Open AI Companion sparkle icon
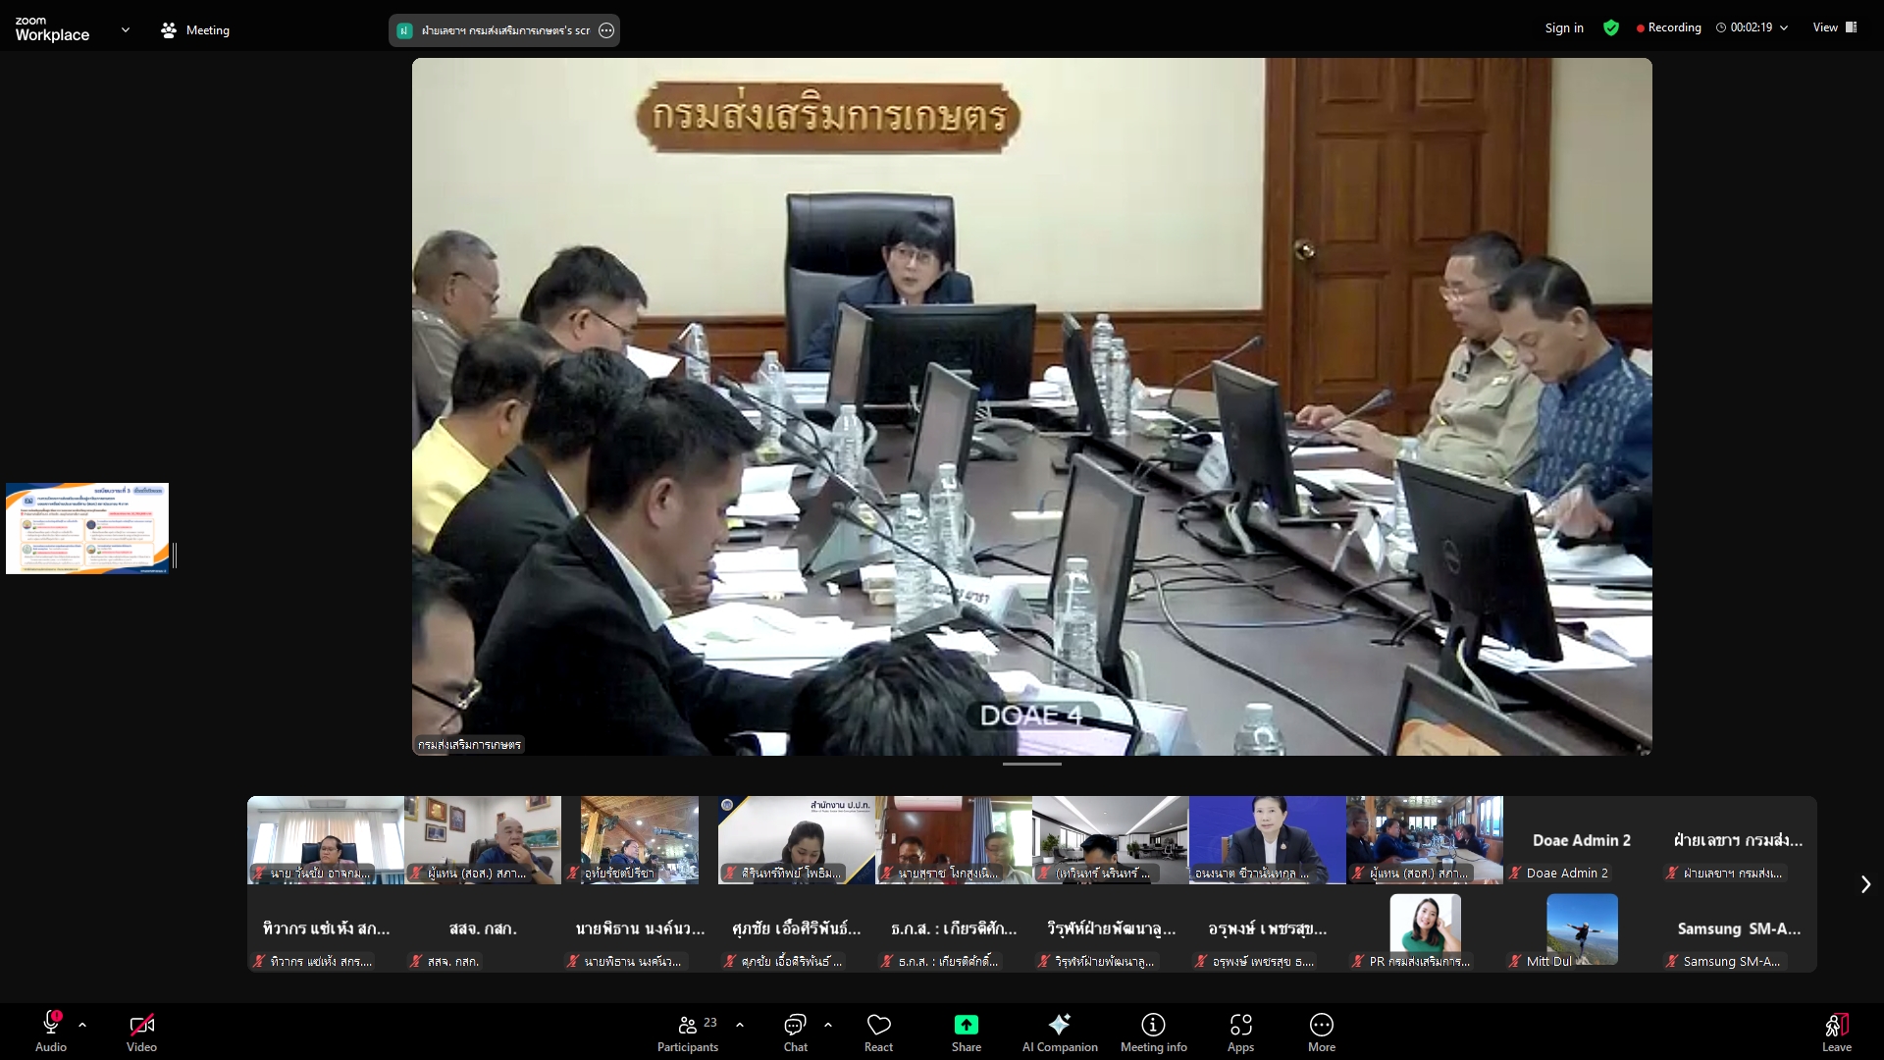Image resolution: width=1884 pixels, height=1060 pixels. click(x=1060, y=1026)
